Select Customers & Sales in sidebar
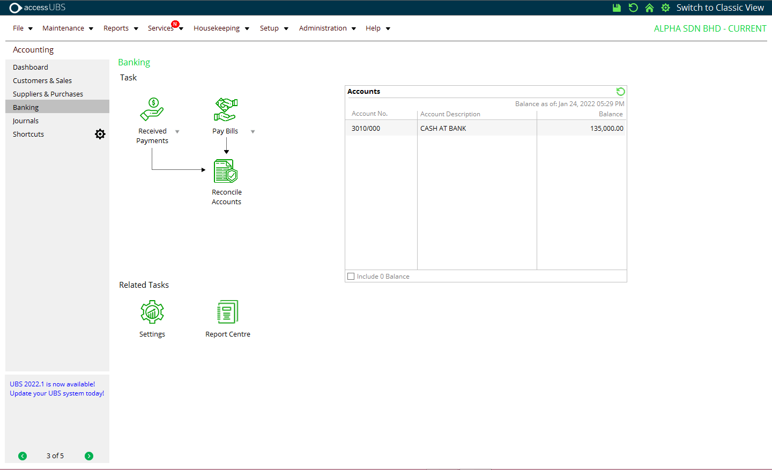 42,81
